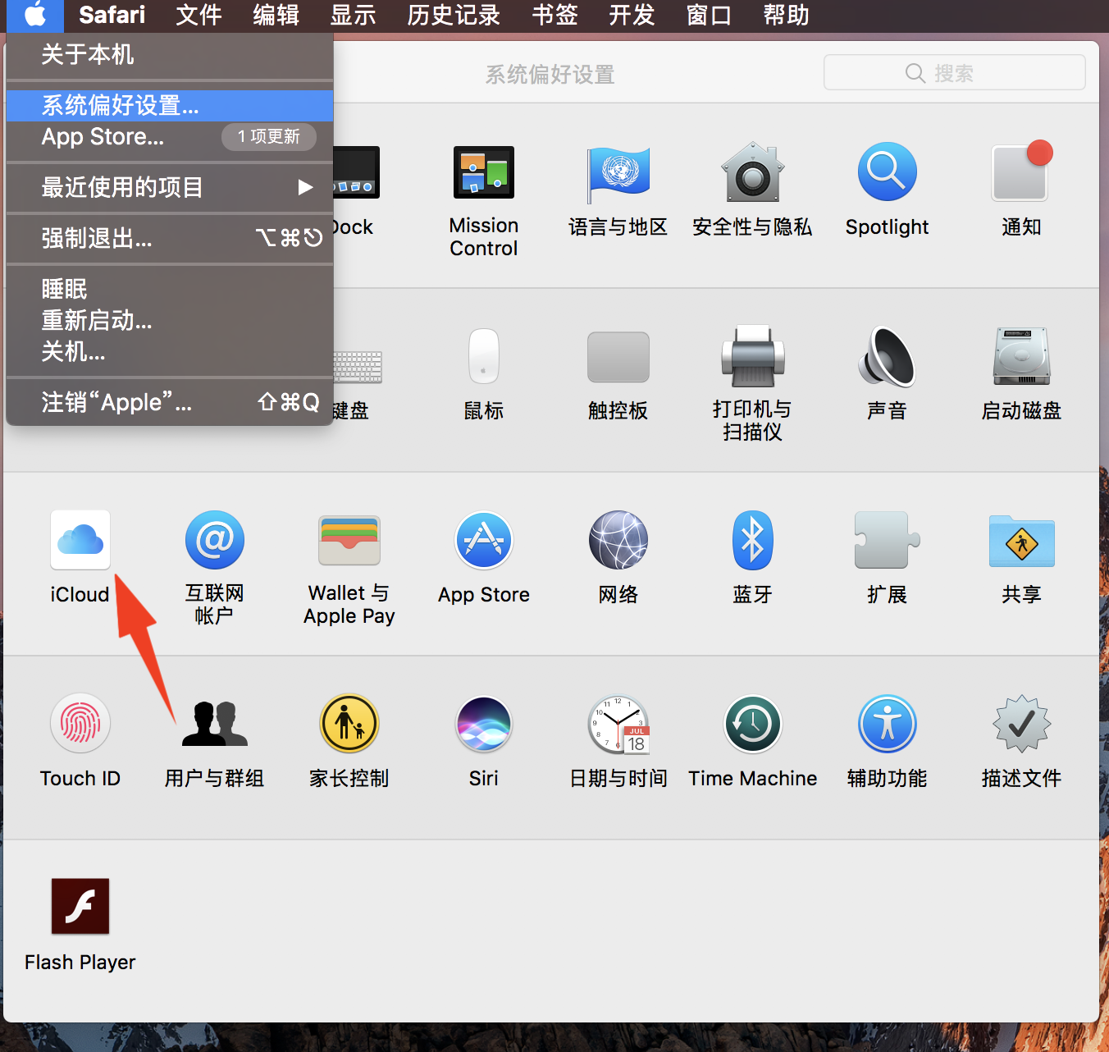Open Profiles (描述文件) preferences
Viewport: 1109px width, 1052px height.
click(1021, 724)
